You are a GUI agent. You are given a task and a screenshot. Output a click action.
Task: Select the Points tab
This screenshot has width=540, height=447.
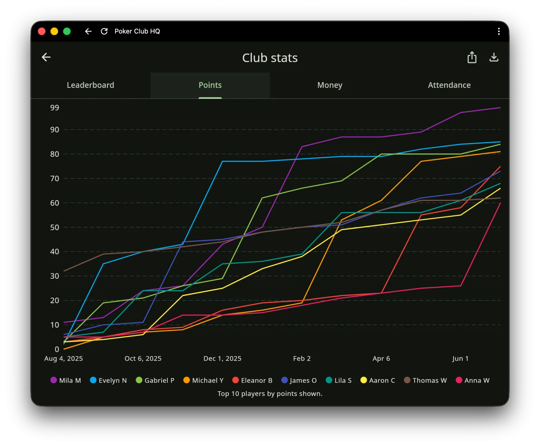point(210,85)
